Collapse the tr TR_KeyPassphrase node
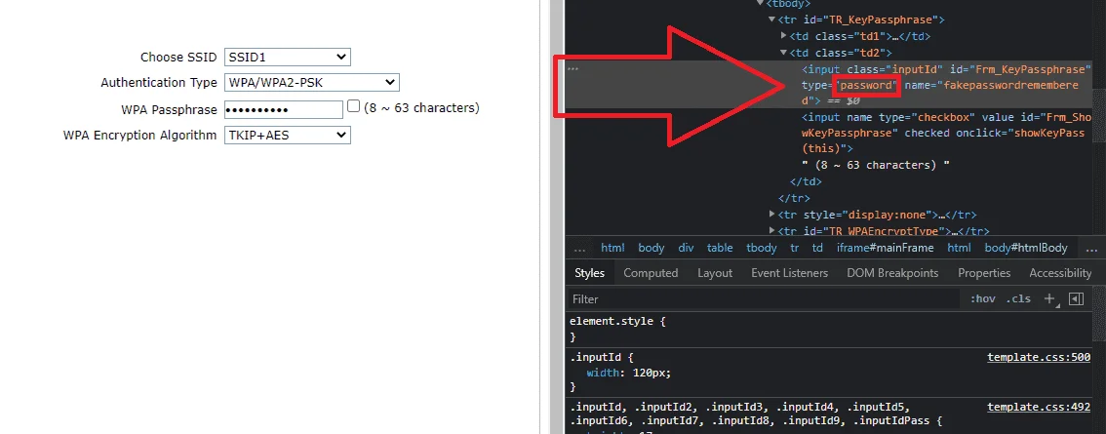1106x434 pixels. 772,20
